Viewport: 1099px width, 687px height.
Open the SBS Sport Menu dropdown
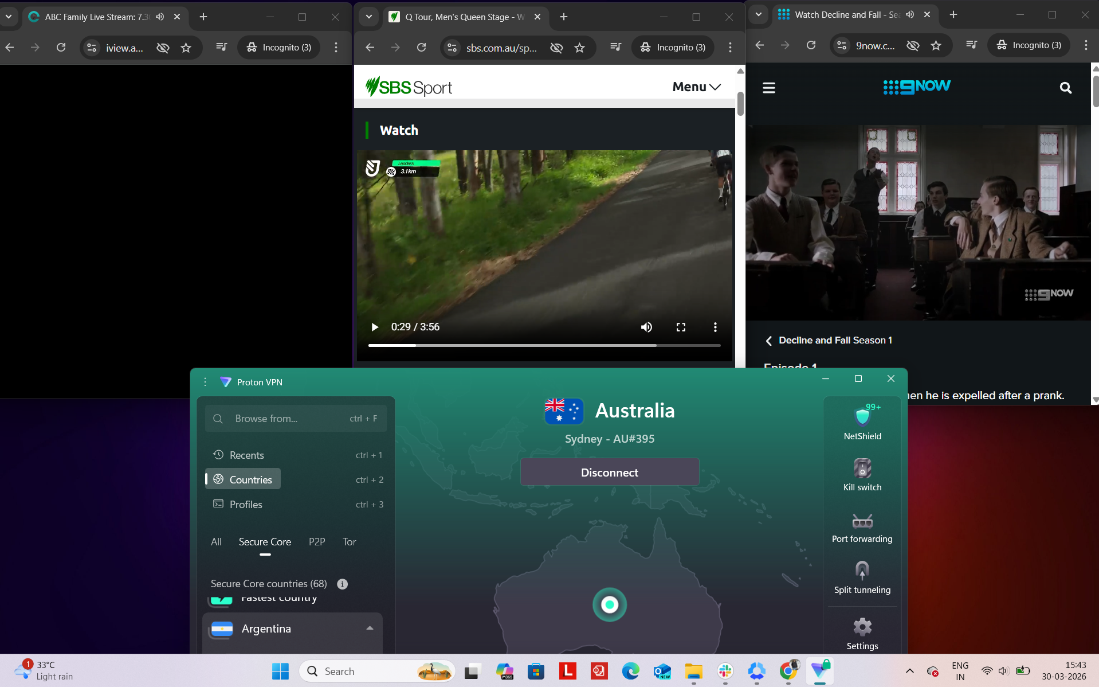coord(695,87)
